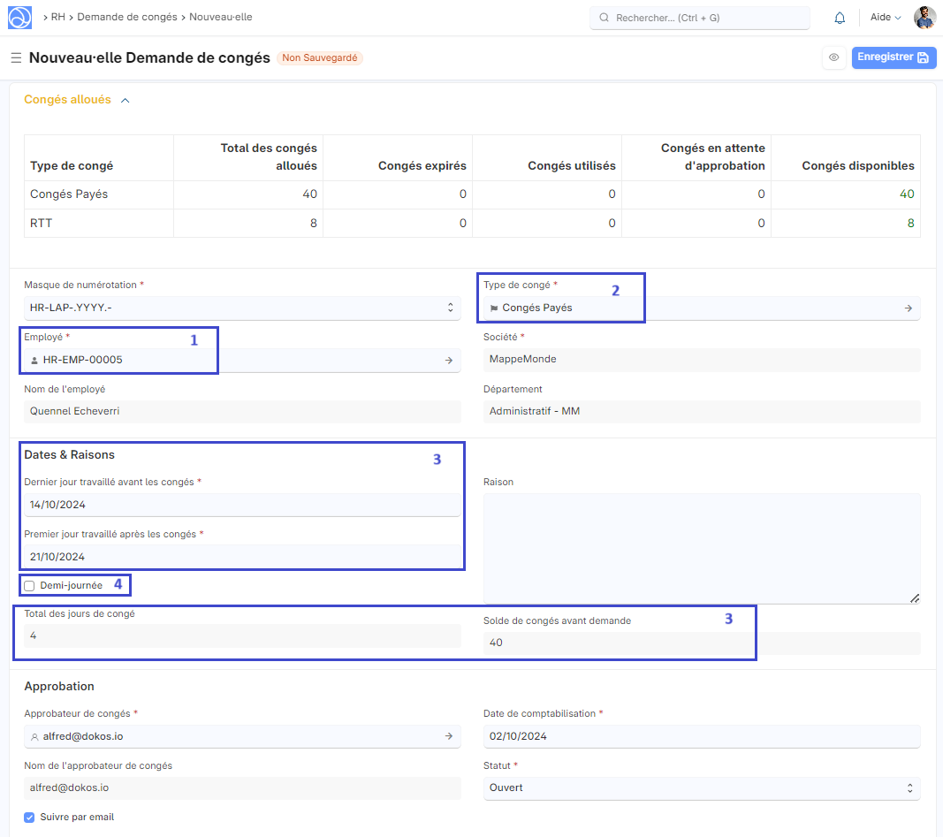Navigate to Demande de congés breadcrumb

[127, 17]
